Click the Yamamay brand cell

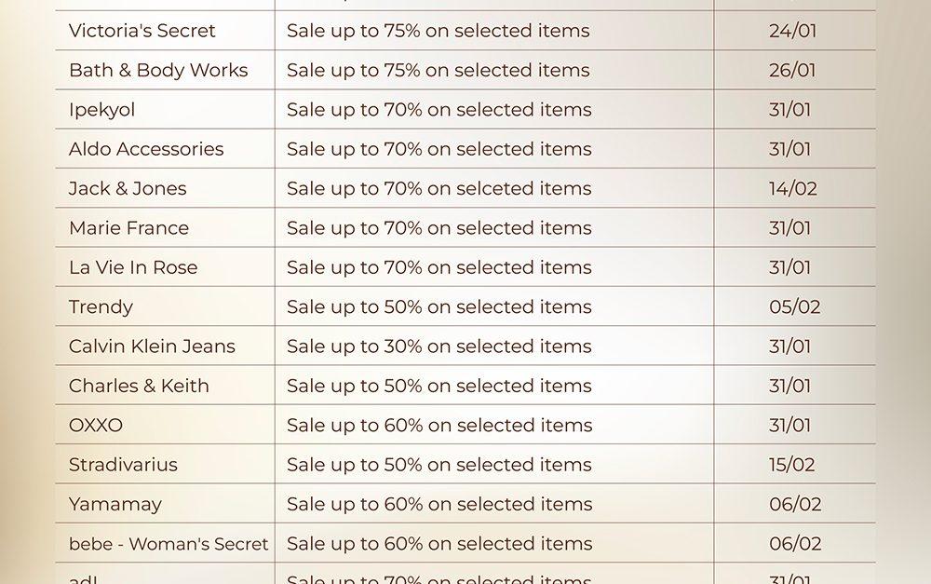pyautogui.click(x=115, y=504)
